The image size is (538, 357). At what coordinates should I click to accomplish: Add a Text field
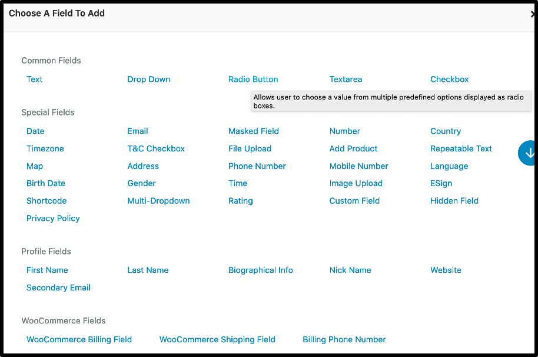34,79
